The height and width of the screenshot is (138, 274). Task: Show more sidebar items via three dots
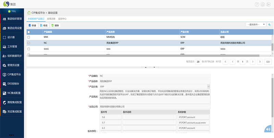(12, 135)
